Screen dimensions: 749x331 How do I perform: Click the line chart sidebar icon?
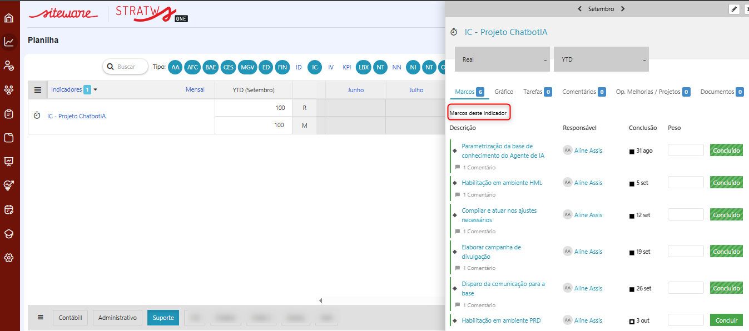pyautogui.click(x=9, y=42)
